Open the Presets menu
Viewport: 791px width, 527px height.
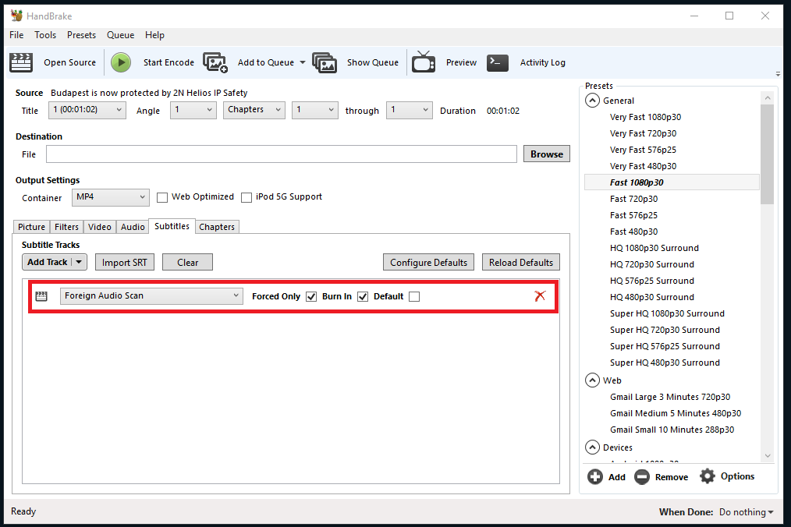[81, 35]
